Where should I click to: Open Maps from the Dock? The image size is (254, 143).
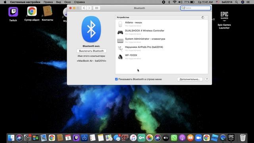point(109,138)
